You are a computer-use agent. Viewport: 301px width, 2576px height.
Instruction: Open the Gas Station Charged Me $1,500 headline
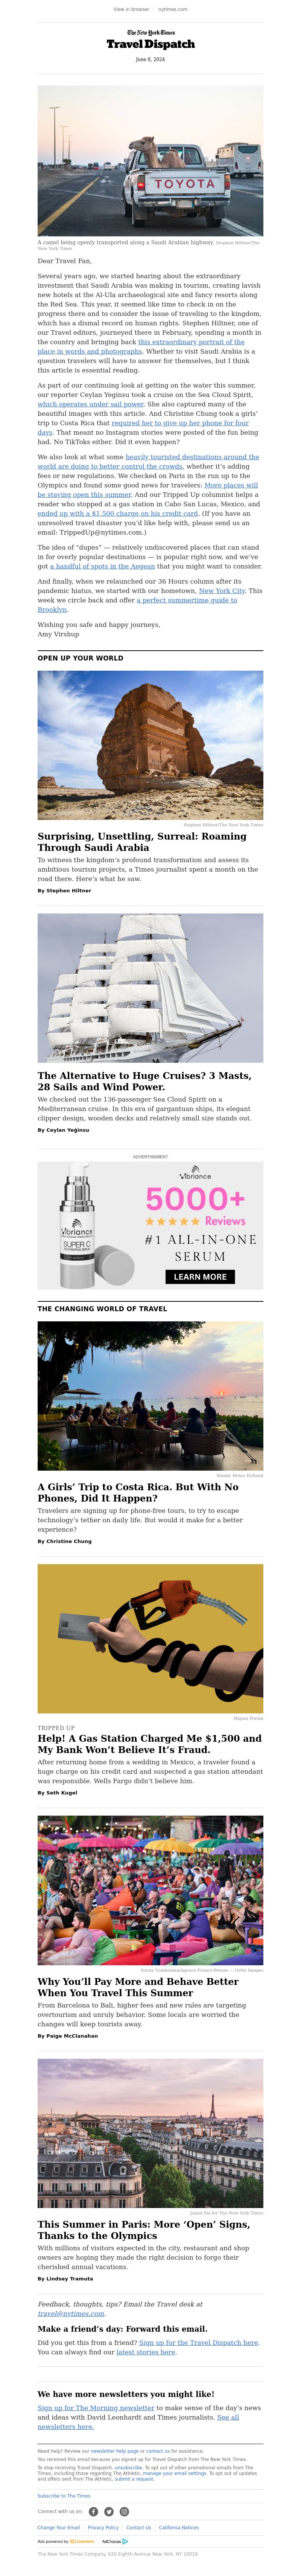(149, 1745)
